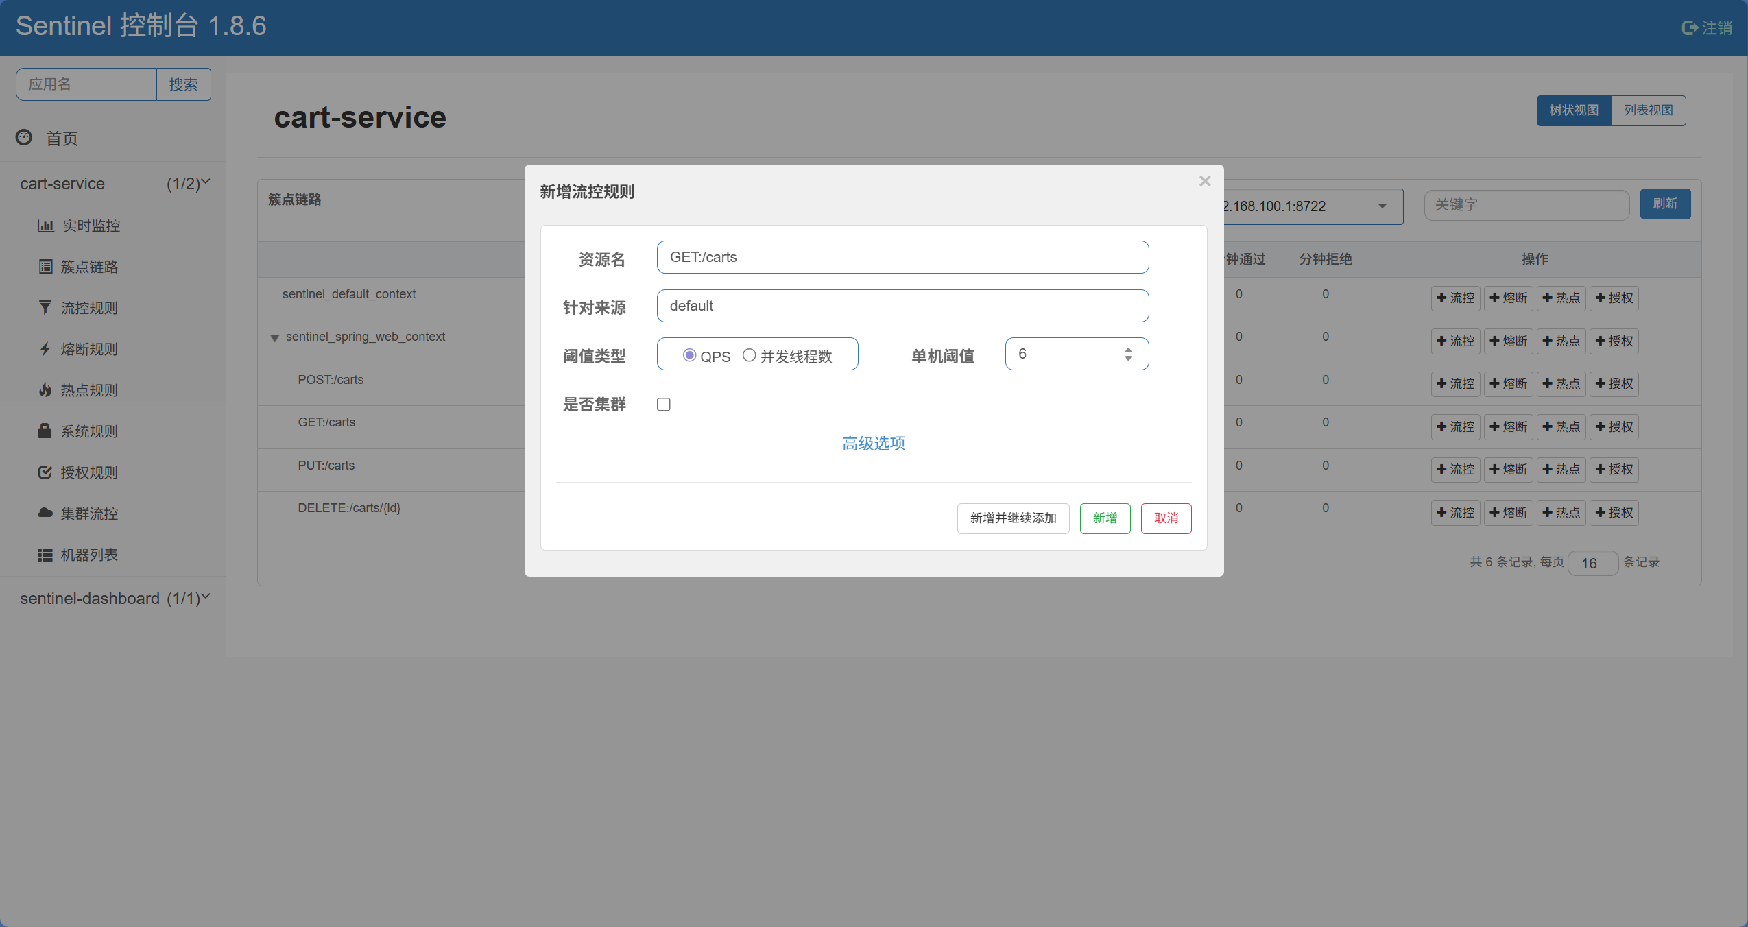Select the concurrent thread count radio

pos(749,355)
